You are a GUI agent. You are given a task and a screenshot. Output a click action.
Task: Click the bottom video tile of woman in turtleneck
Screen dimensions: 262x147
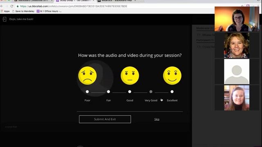point(237,98)
